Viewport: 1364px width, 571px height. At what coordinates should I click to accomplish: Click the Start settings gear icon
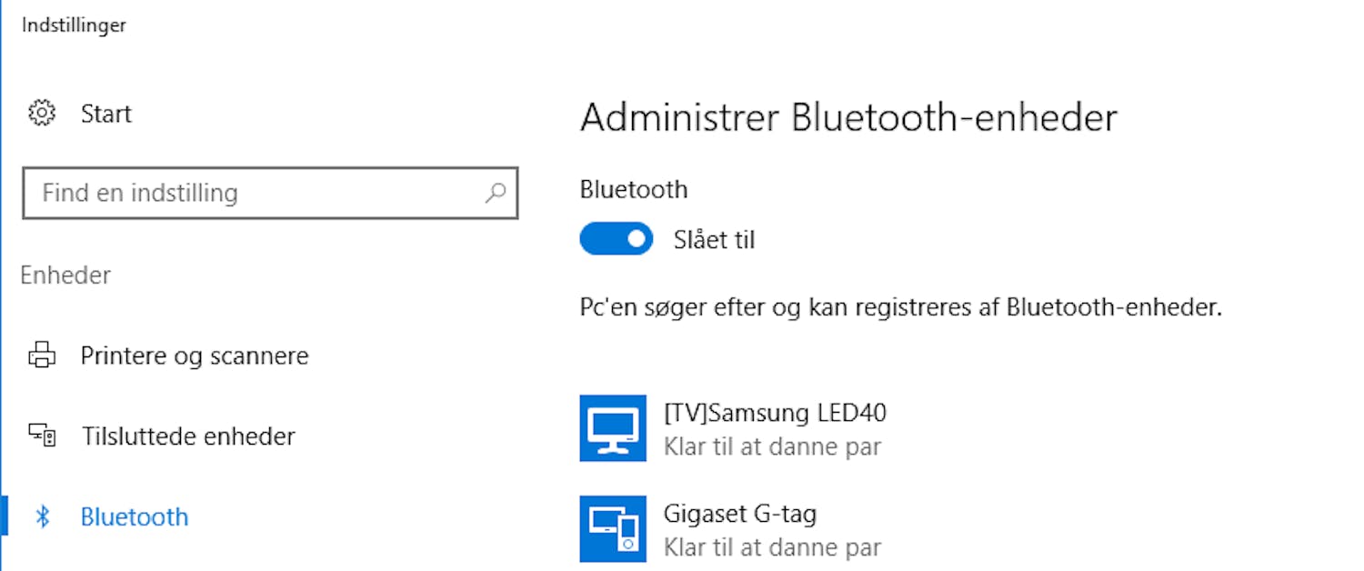(41, 113)
